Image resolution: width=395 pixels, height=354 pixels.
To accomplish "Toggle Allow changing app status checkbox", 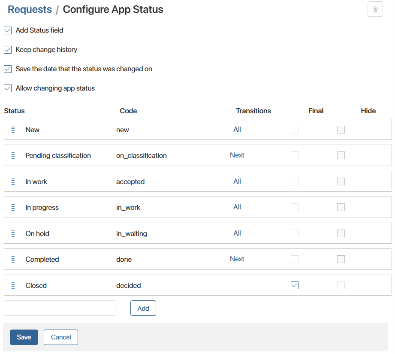I will [8, 88].
